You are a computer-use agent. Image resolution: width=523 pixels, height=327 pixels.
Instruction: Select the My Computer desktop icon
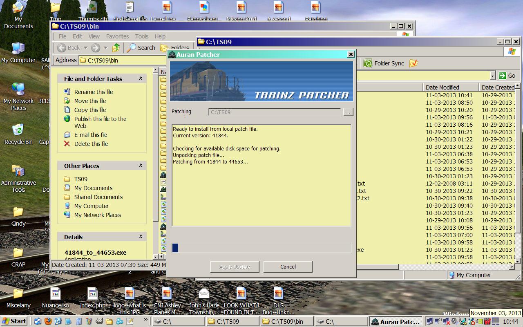point(18,53)
